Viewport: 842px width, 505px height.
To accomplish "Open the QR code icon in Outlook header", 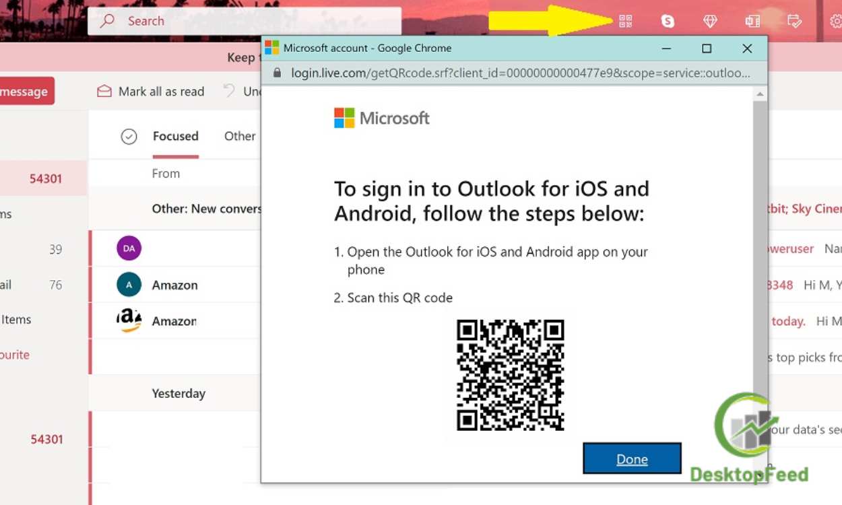I will pos(625,21).
